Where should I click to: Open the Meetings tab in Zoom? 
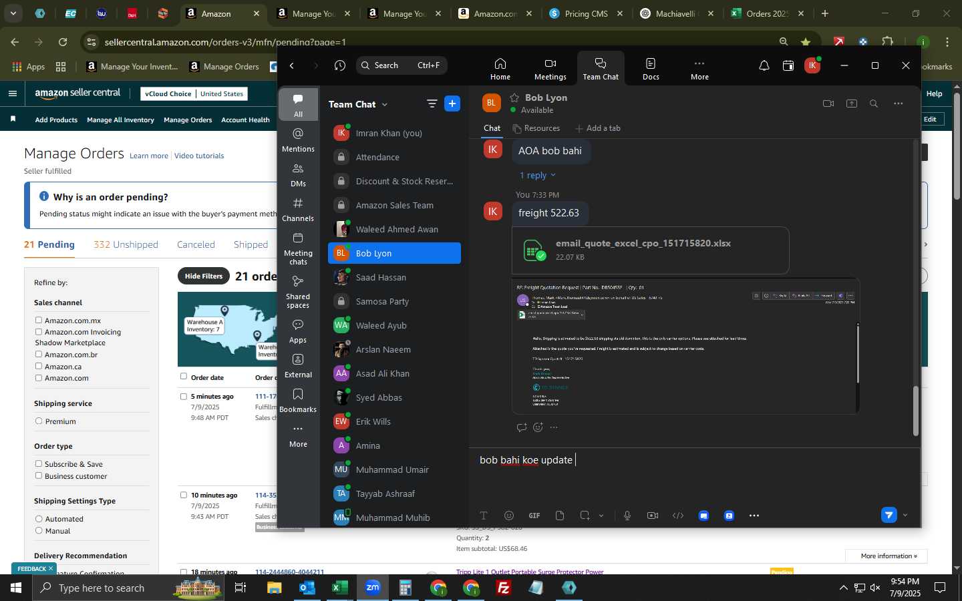[x=550, y=69]
